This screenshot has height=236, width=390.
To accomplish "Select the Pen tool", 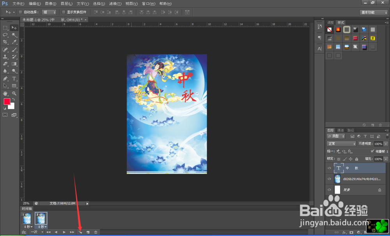I will coord(5,79).
